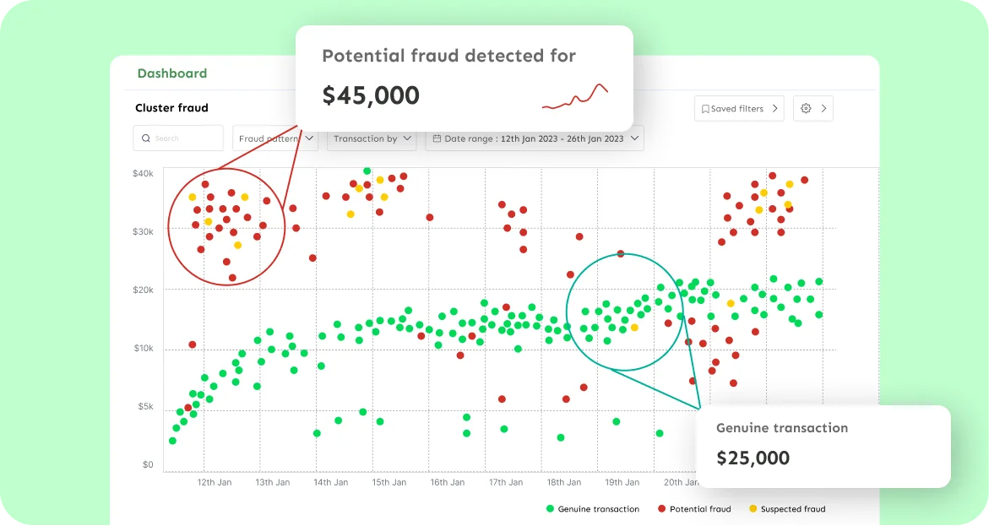Expand the Fraud pattern dropdown
Image resolution: width=989 pixels, height=526 pixels.
coord(309,138)
